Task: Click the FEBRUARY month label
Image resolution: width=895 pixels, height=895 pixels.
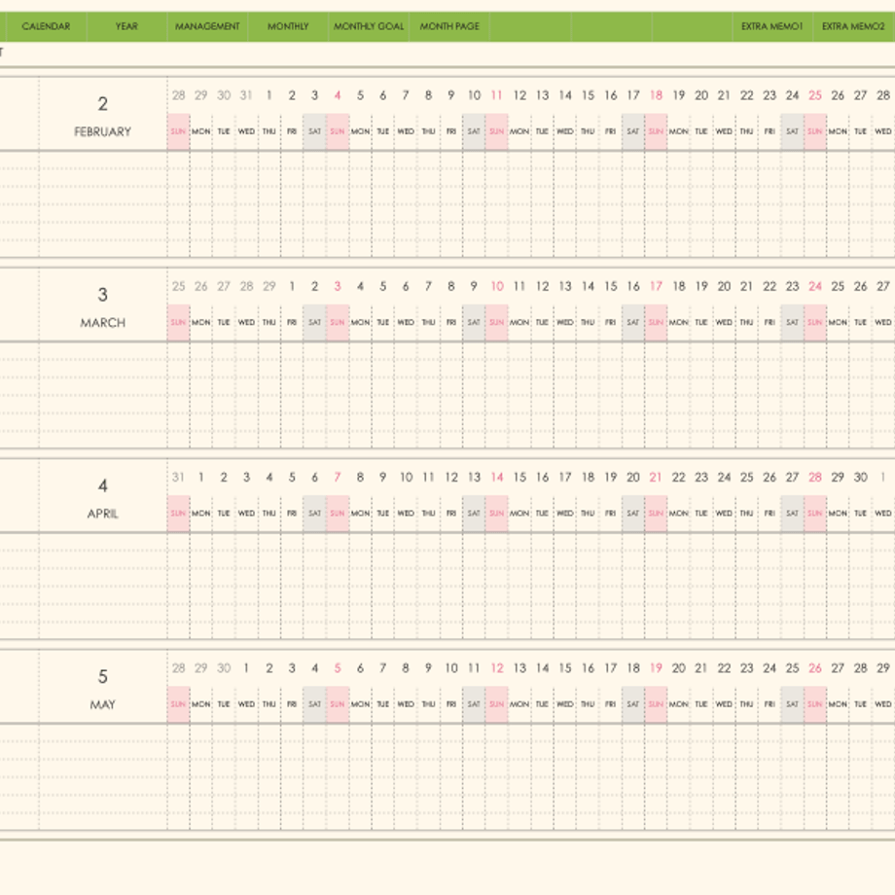Action: (103, 132)
